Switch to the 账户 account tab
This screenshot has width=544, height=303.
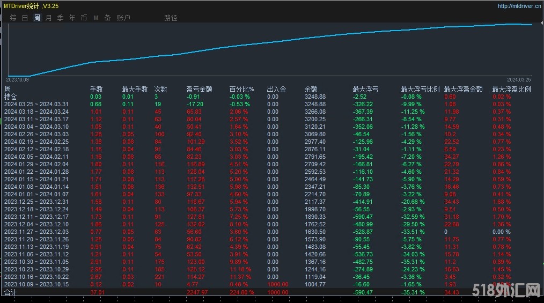pyautogui.click(x=123, y=18)
